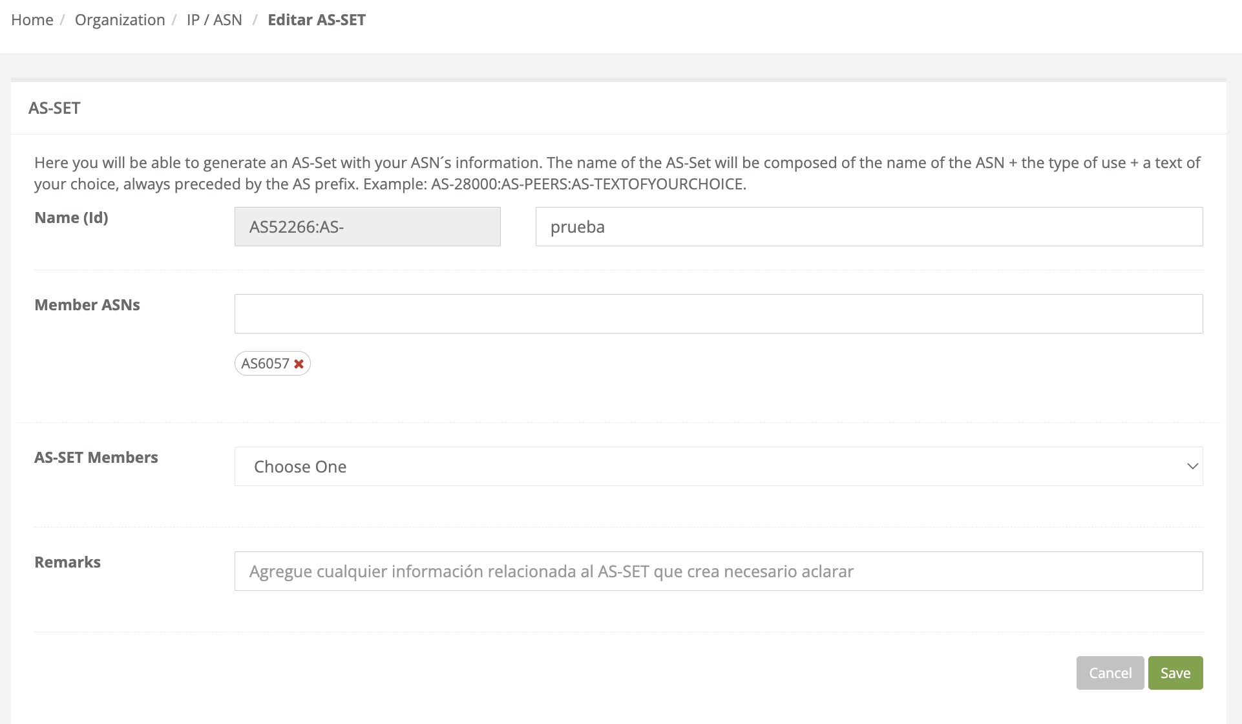Image resolution: width=1242 pixels, height=724 pixels.
Task: Select the AS6057 tag label
Action: click(x=265, y=364)
